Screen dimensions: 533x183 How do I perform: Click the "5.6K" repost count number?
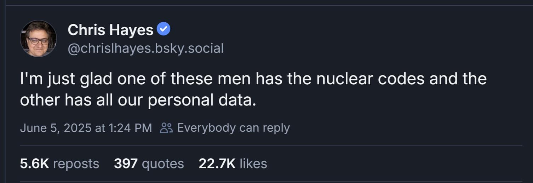[x=34, y=164]
